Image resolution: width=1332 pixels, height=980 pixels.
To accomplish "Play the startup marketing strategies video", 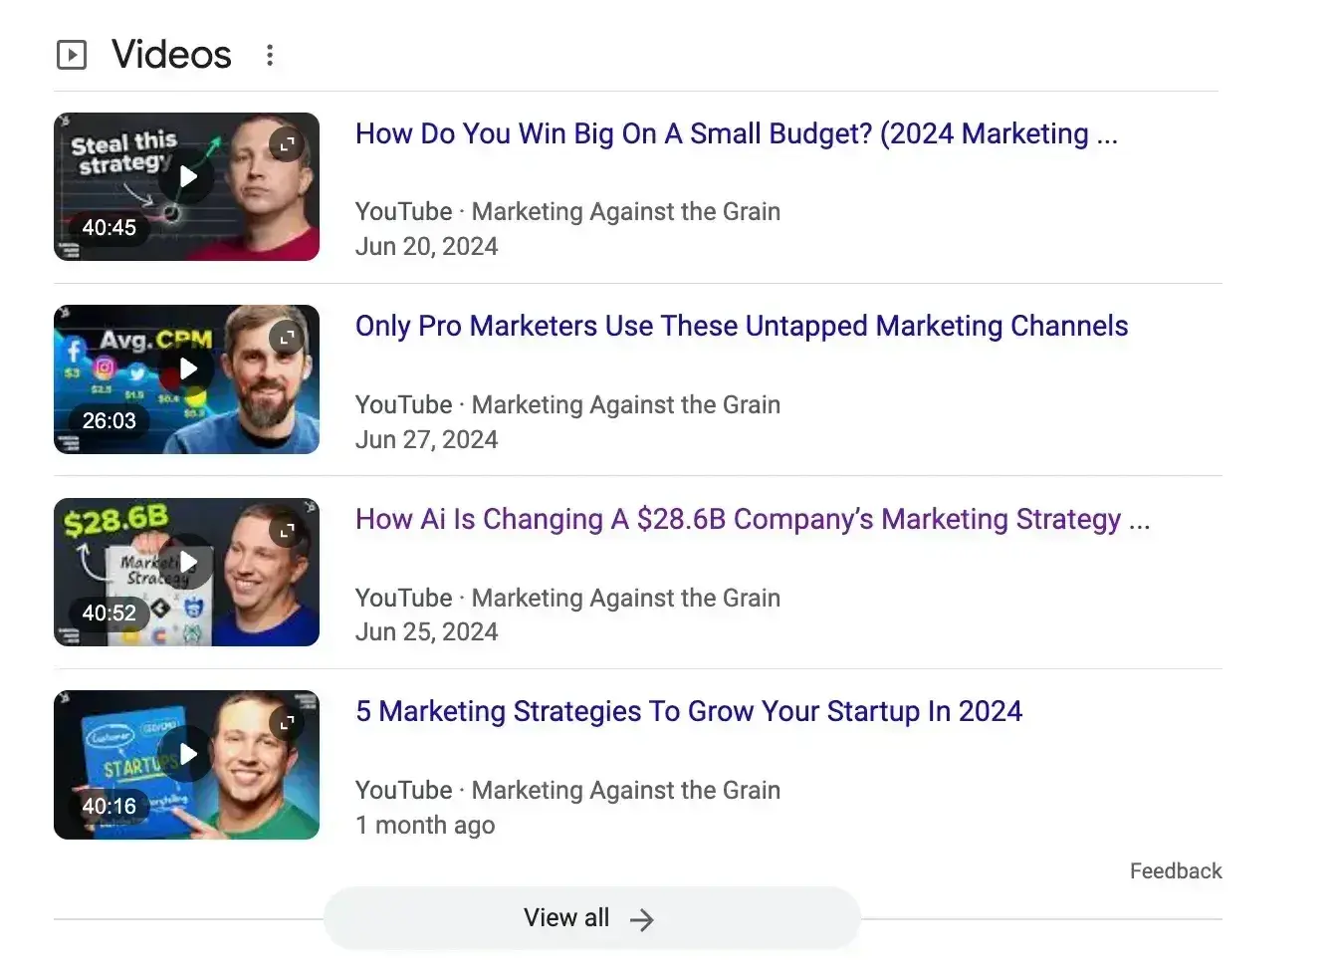I will [x=187, y=754].
